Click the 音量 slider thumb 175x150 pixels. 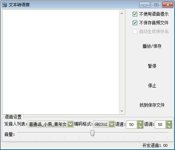[x=92, y=133]
